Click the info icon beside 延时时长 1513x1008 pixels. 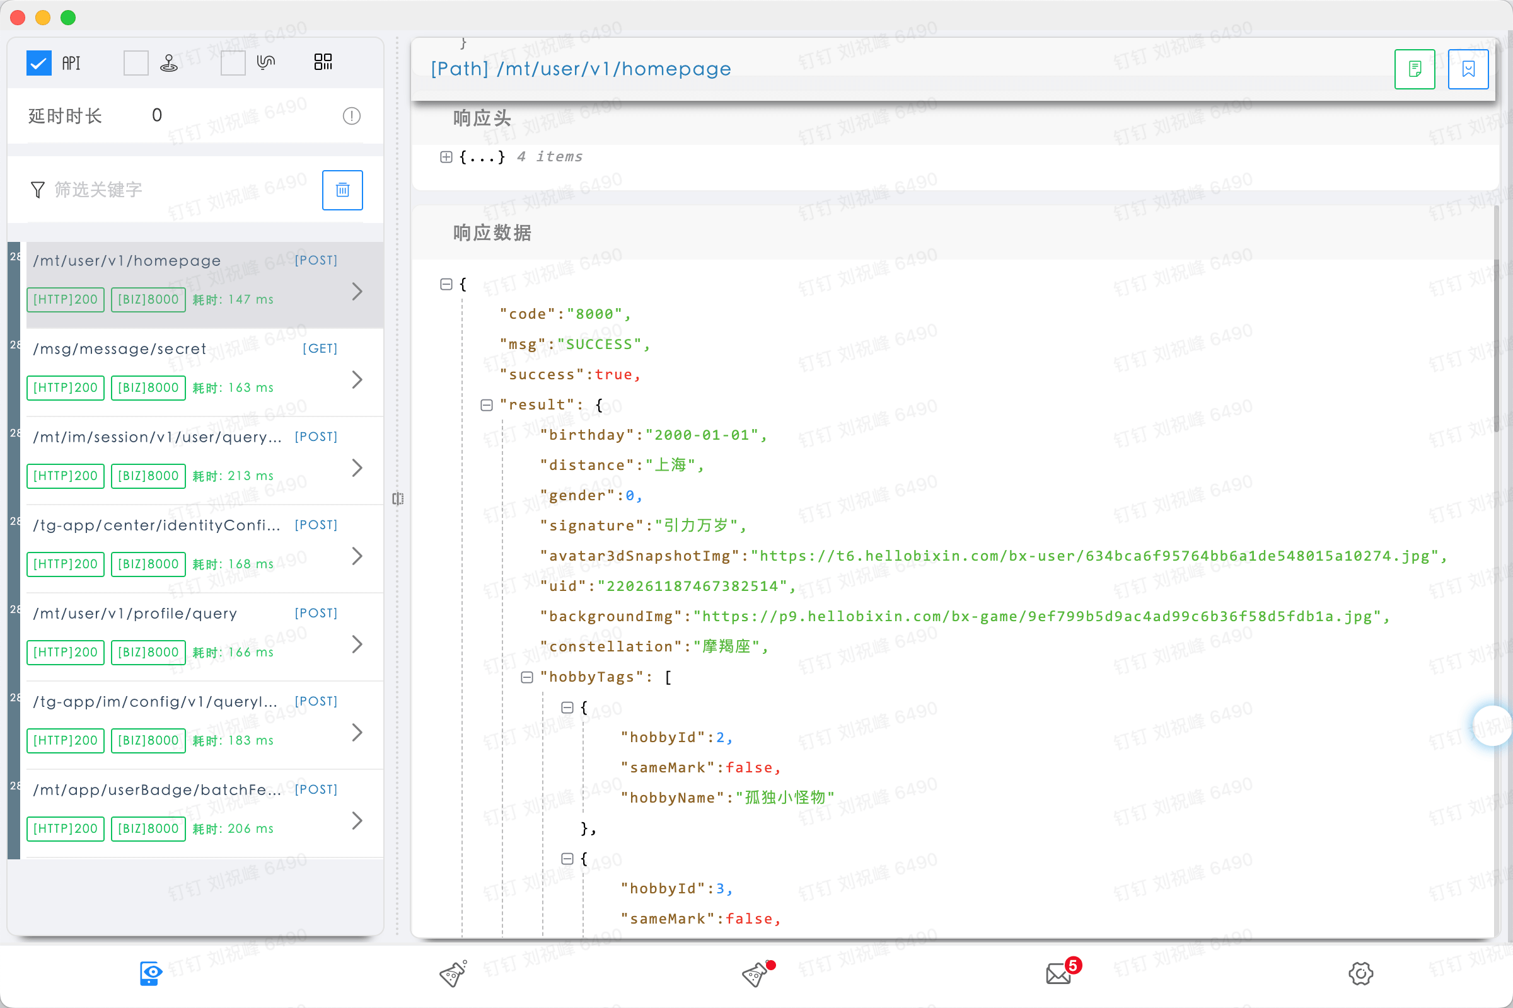351,116
